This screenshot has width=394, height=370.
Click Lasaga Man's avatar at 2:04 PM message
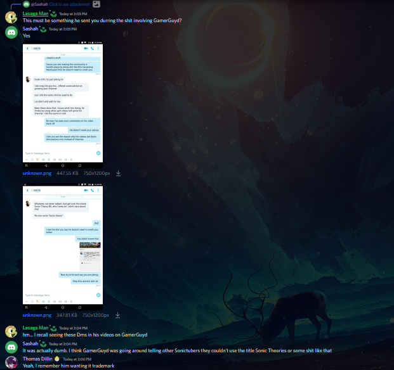click(11, 331)
